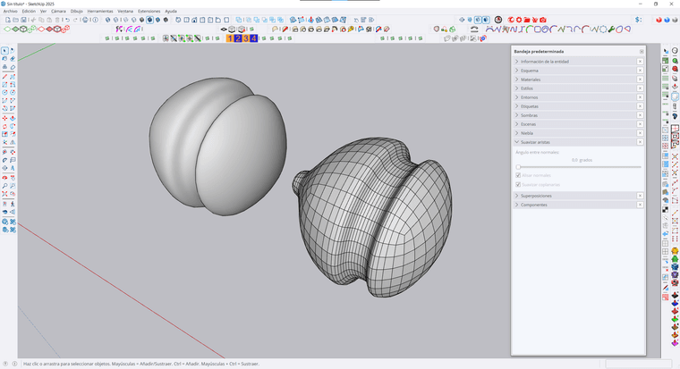Click the blue number 4 button
The width and height of the screenshot is (680, 369).
coord(254,38)
